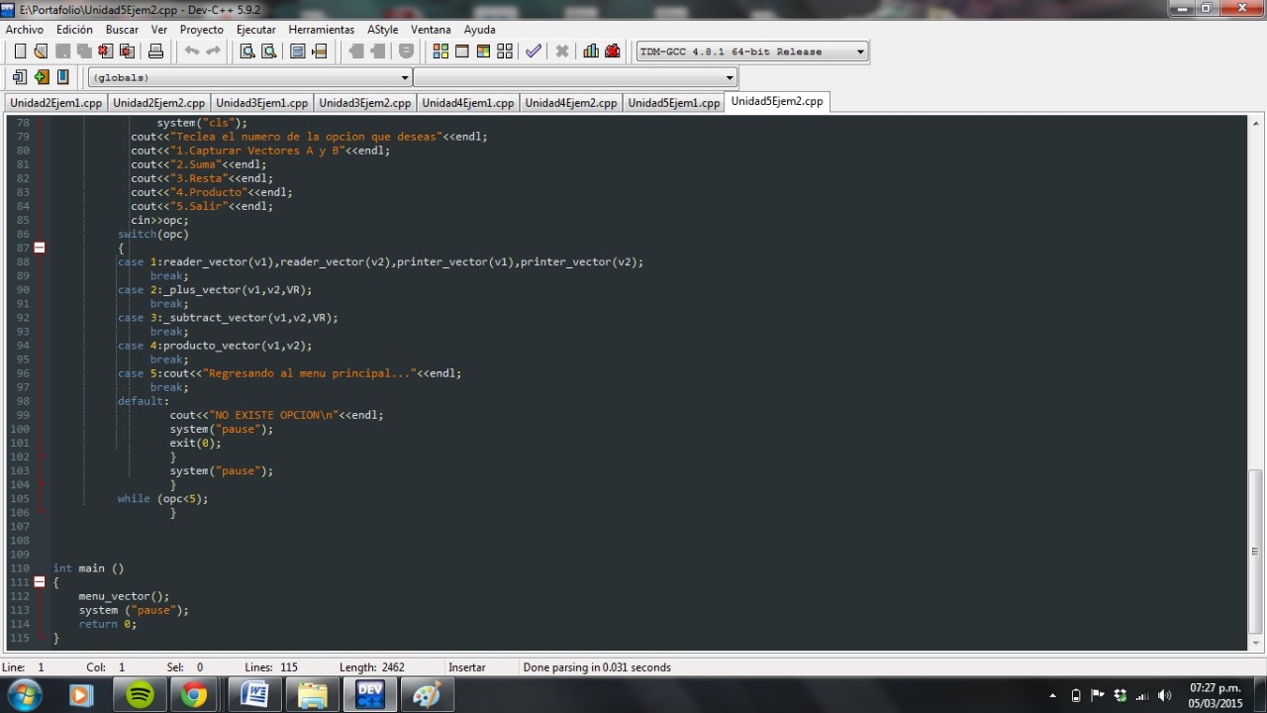1267x713 pixels.
Task: Click the Windows Start button
Action: (x=24, y=695)
